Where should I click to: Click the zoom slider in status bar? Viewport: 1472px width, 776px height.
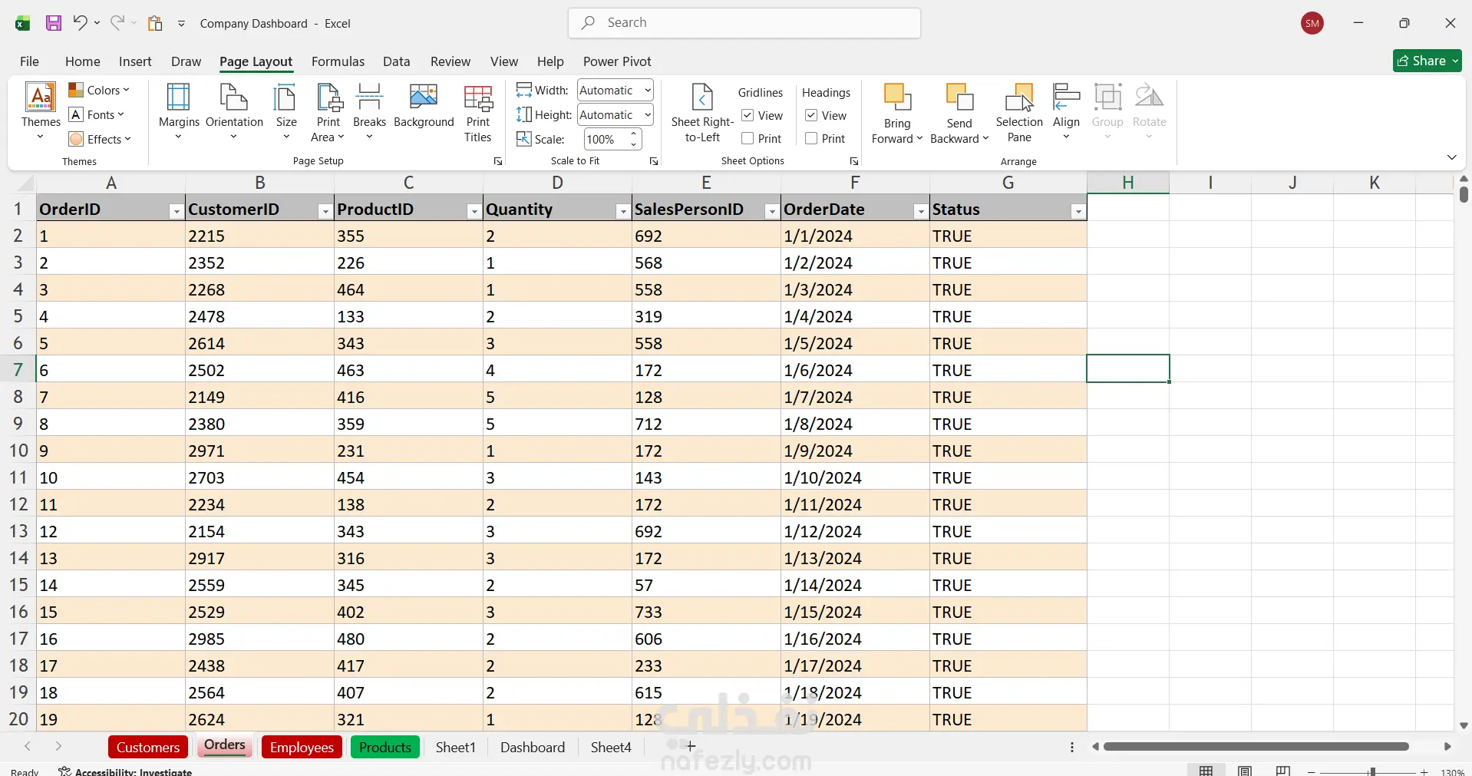(x=1371, y=771)
